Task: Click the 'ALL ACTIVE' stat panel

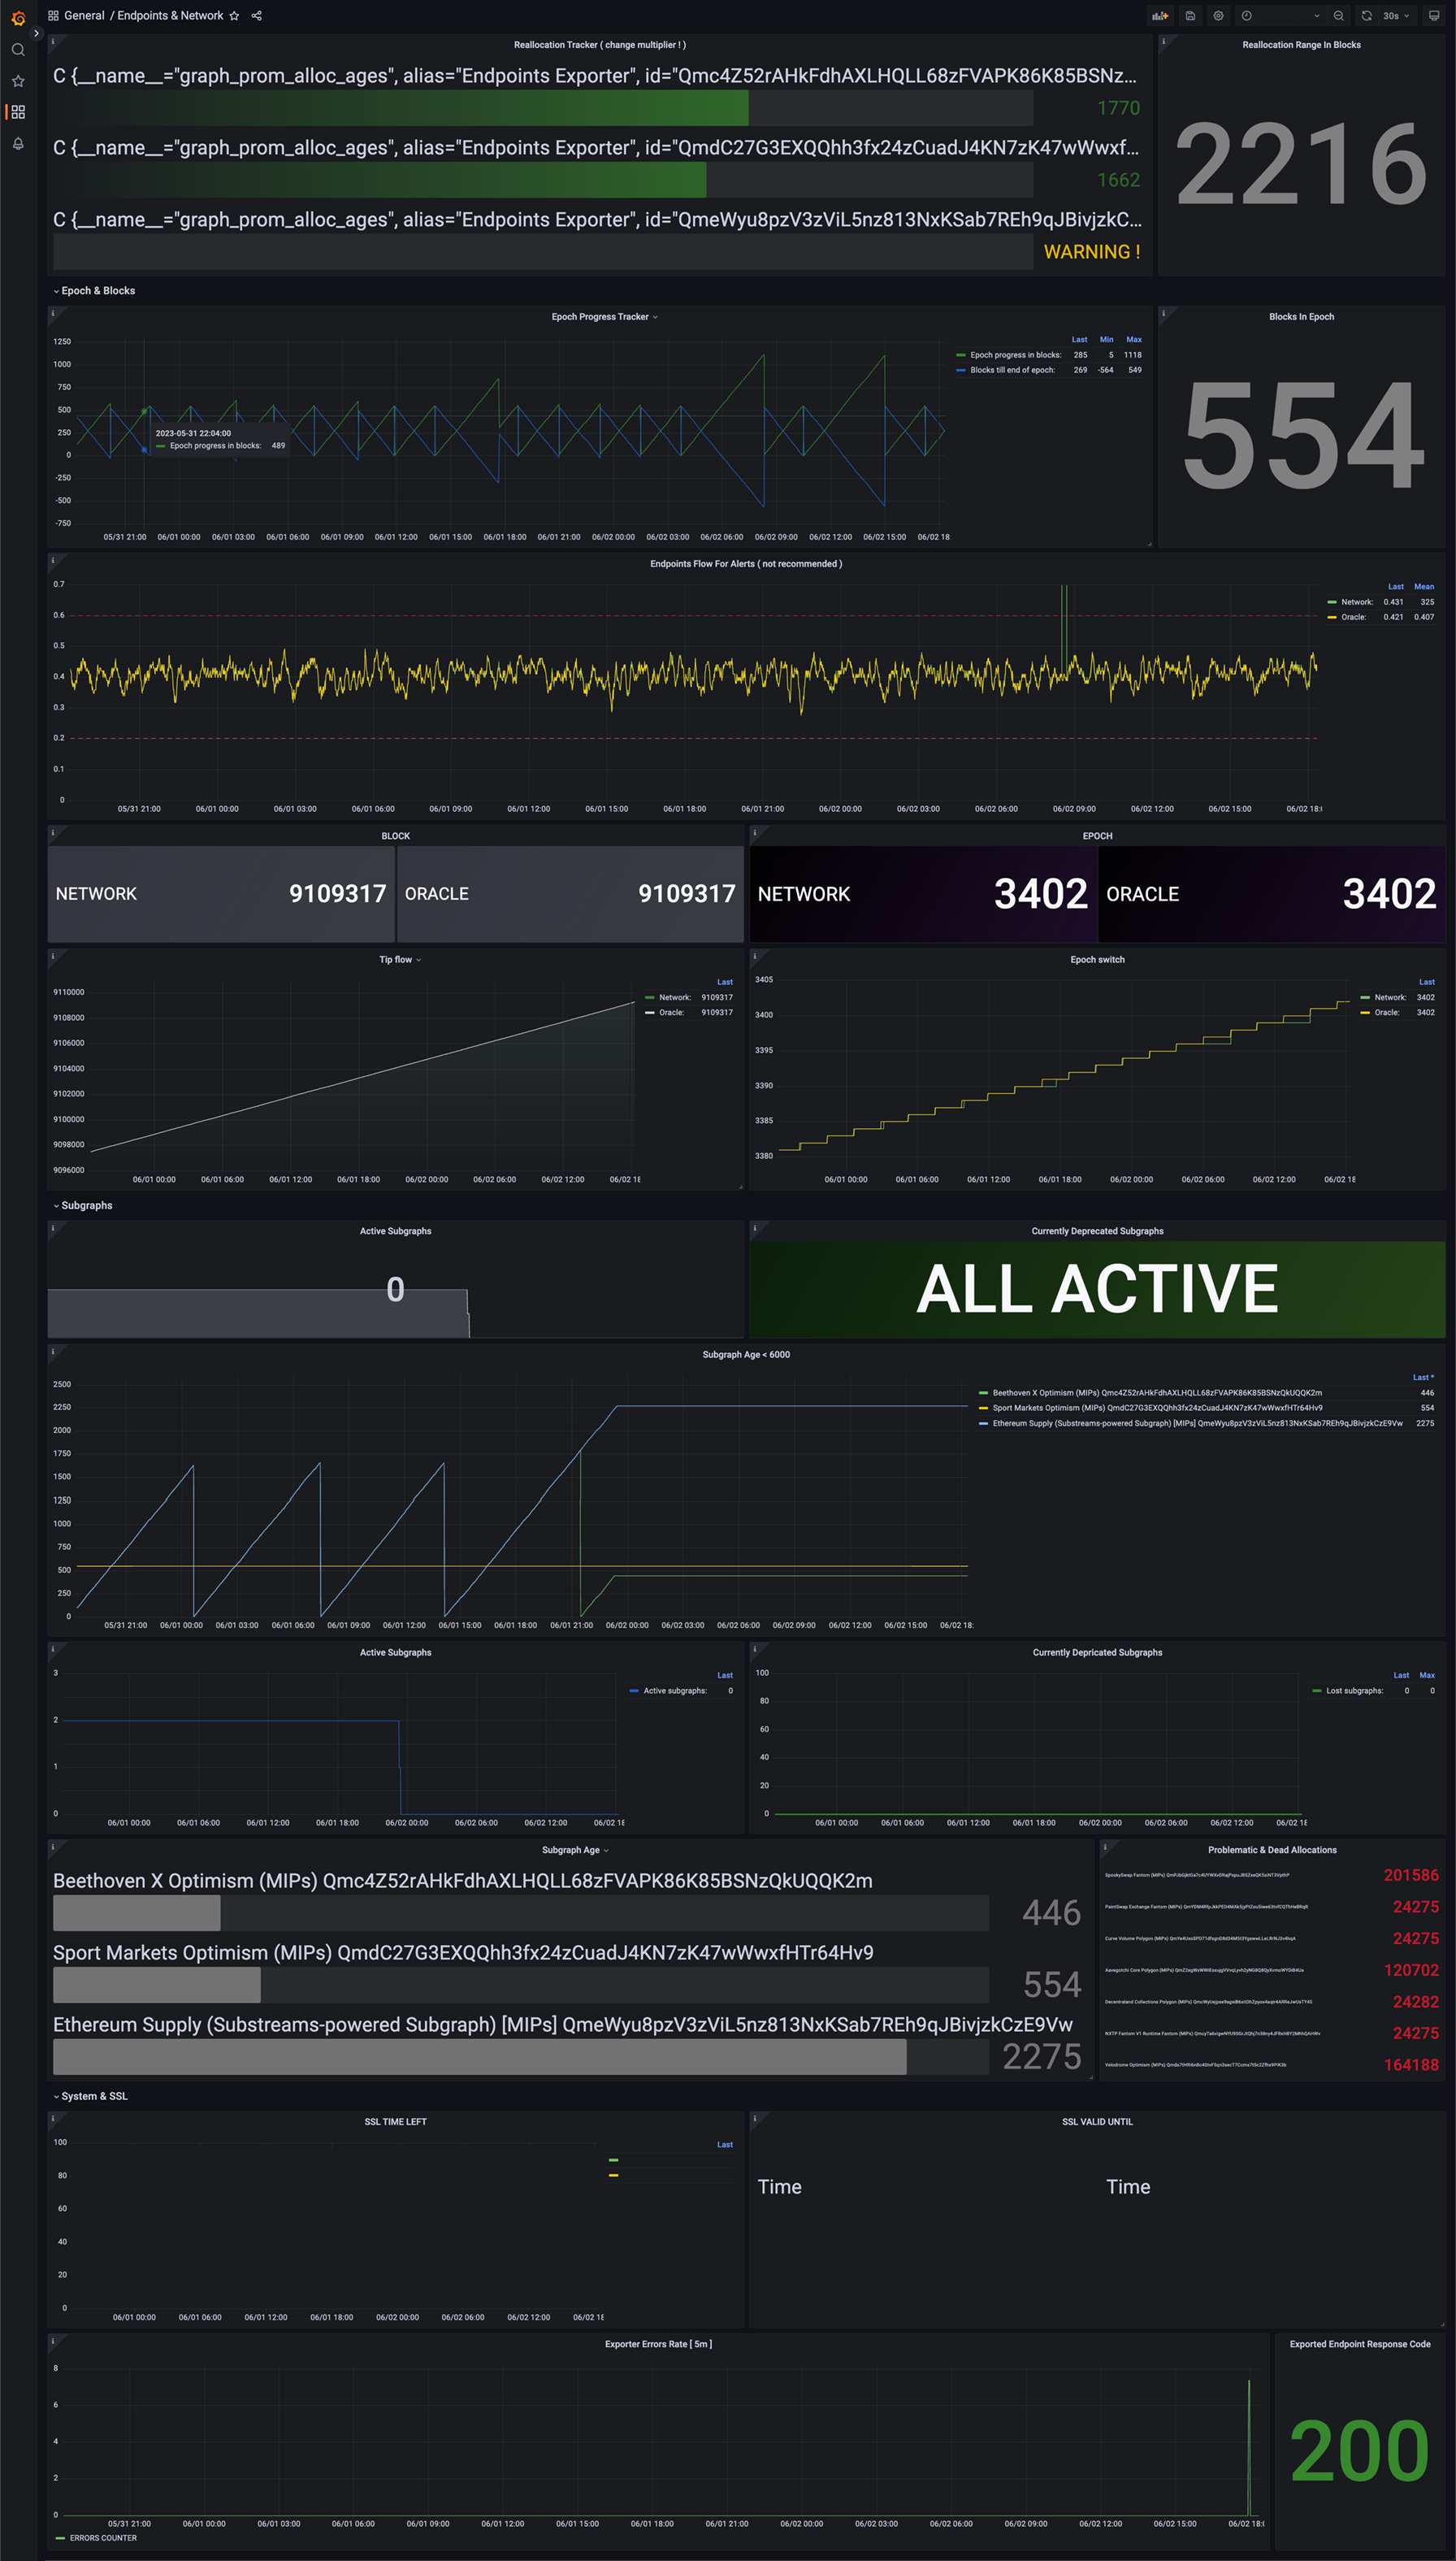Action: pyautogui.click(x=1097, y=1289)
